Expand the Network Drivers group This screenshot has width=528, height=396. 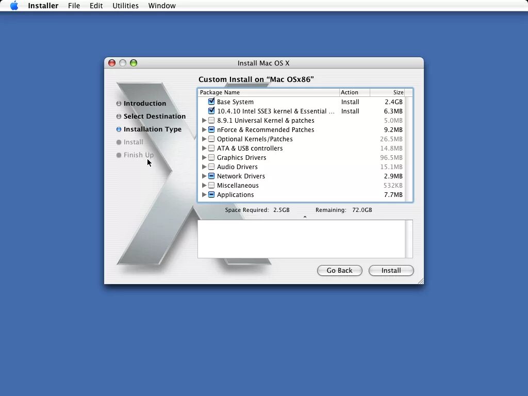[204, 176]
